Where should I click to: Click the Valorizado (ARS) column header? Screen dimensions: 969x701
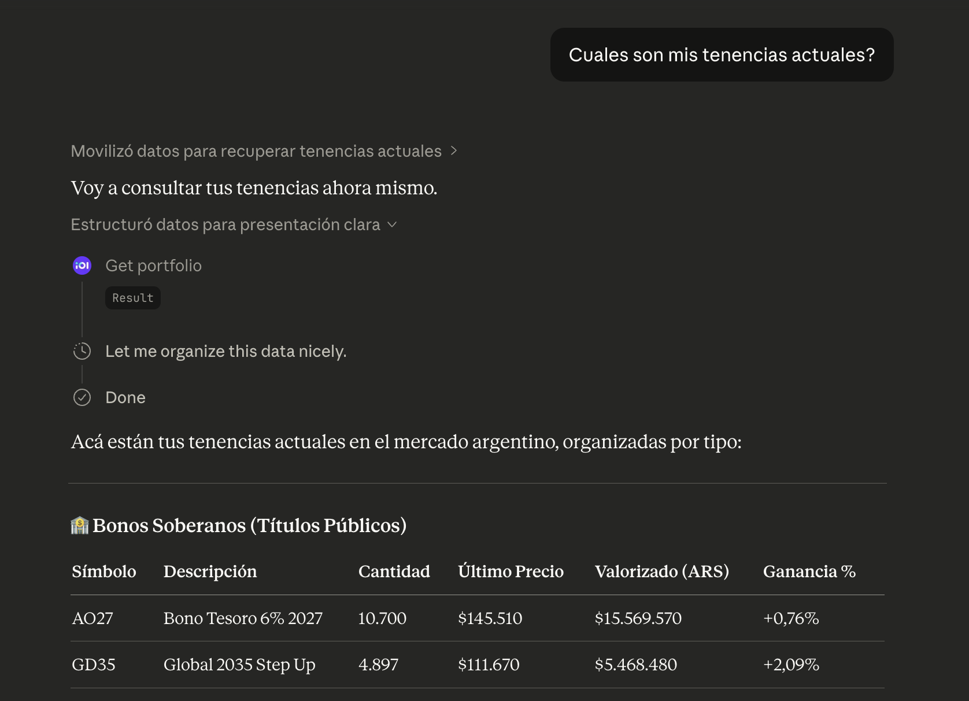tap(662, 571)
